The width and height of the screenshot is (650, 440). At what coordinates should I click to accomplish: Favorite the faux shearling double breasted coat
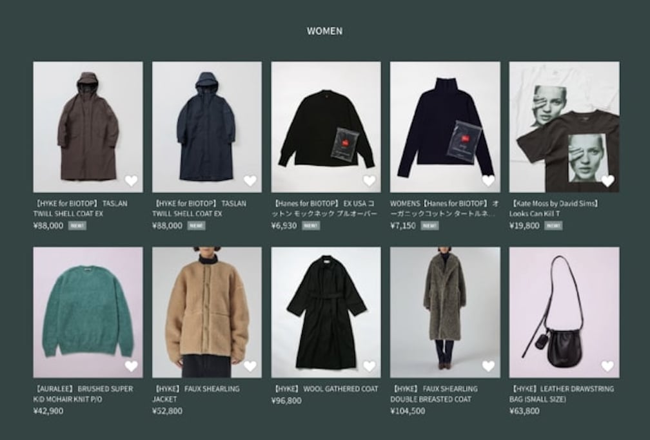488,366
